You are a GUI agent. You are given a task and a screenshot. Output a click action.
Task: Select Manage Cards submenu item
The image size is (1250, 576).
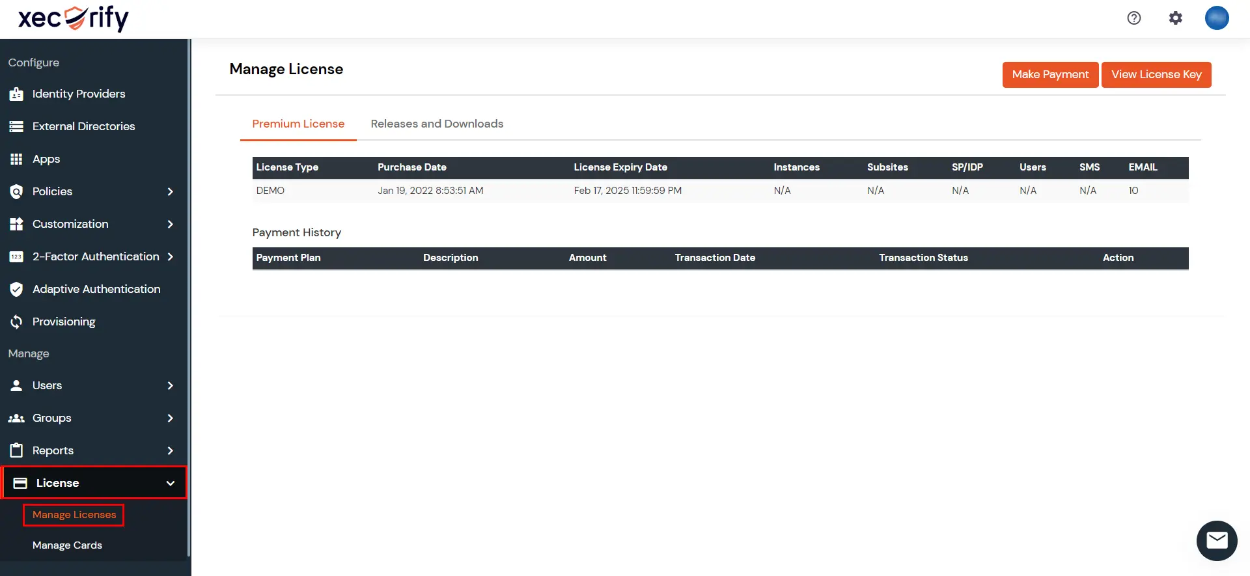pos(67,545)
